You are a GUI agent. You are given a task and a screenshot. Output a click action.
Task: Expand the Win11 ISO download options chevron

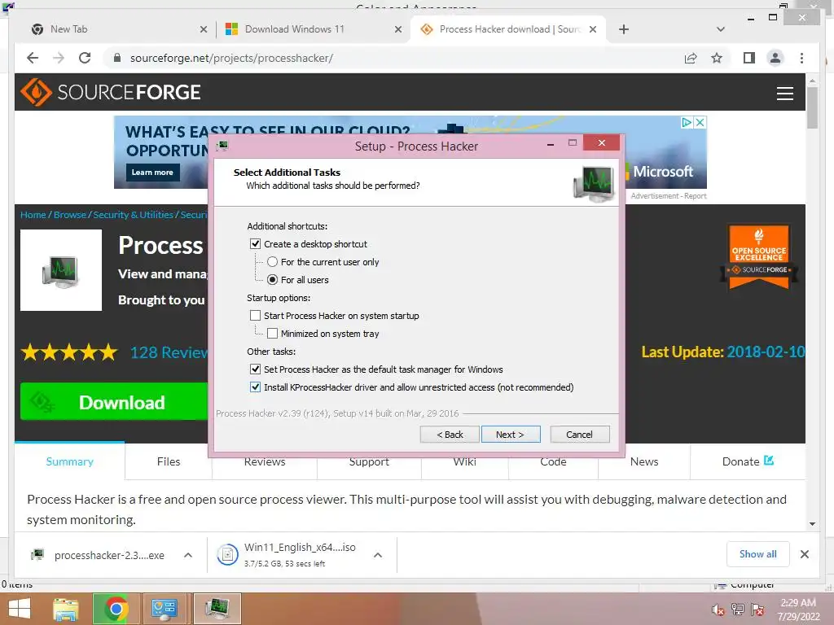[x=378, y=555]
